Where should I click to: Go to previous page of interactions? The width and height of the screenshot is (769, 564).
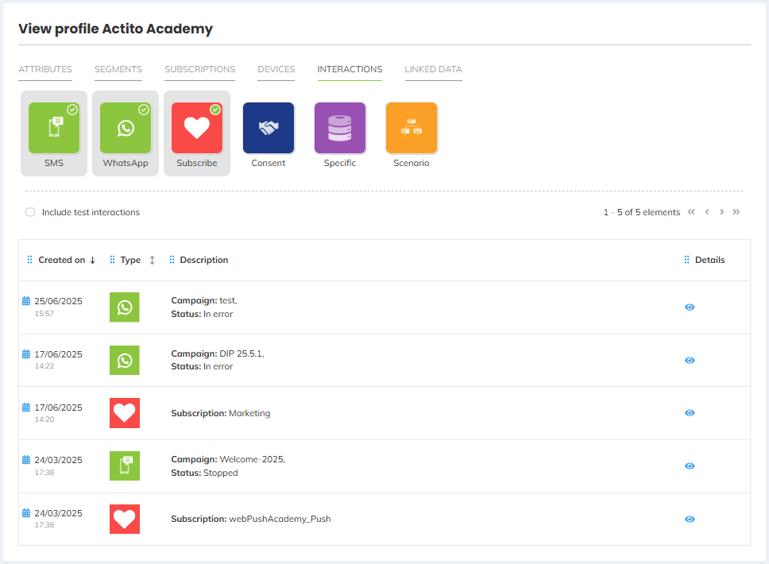coord(707,212)
